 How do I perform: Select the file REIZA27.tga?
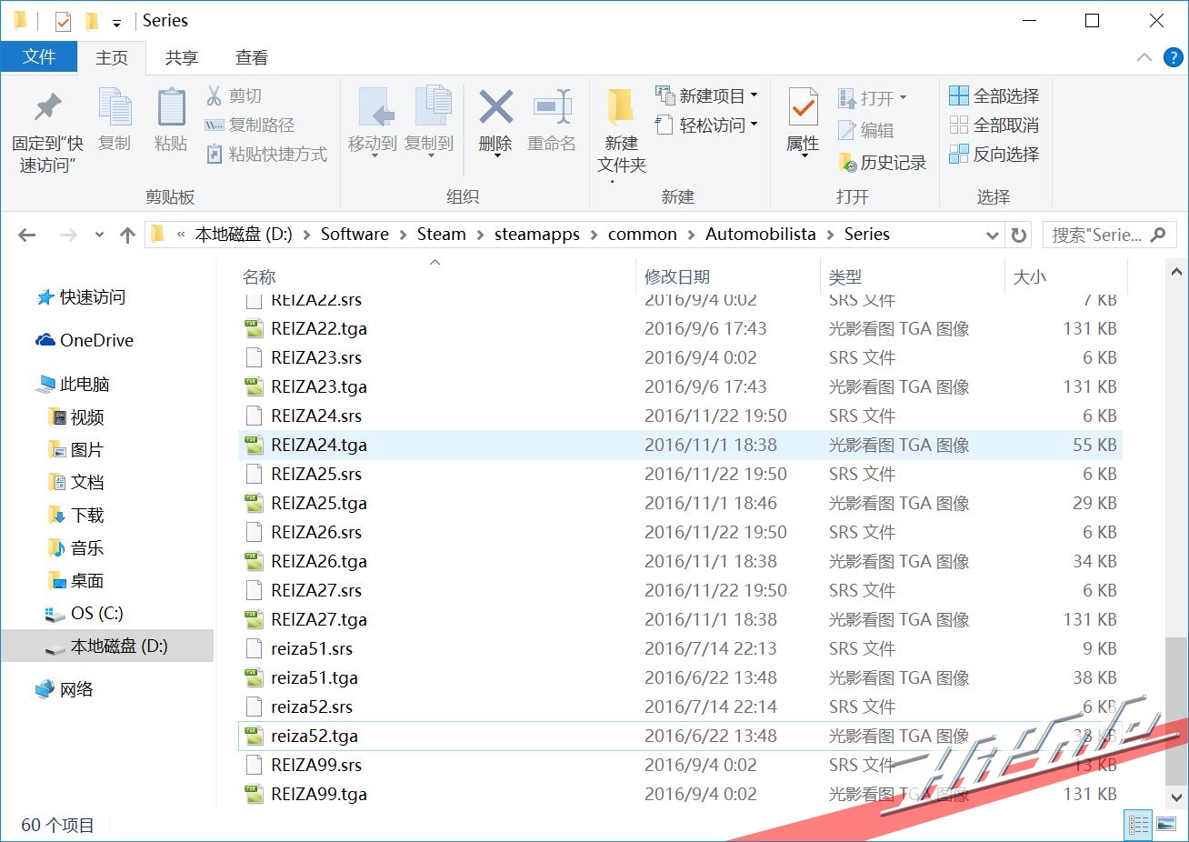pos(680,619)
